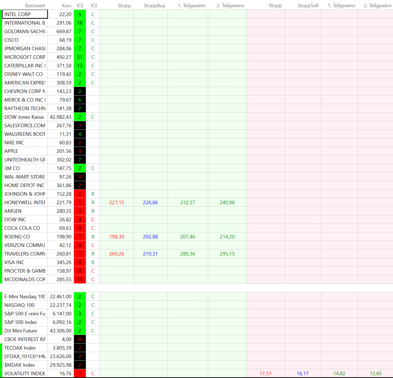Select Honeywell's StoppBuy value 226,86

tap(150, 203)
